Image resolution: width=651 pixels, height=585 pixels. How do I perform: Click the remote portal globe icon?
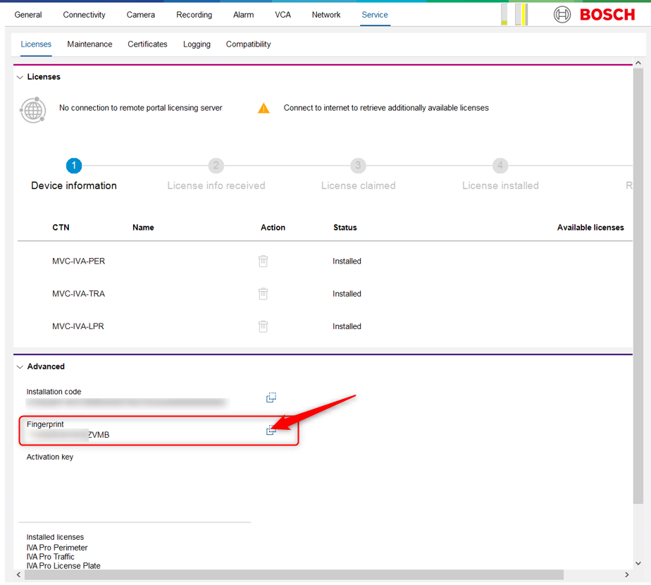coord(33,110)
